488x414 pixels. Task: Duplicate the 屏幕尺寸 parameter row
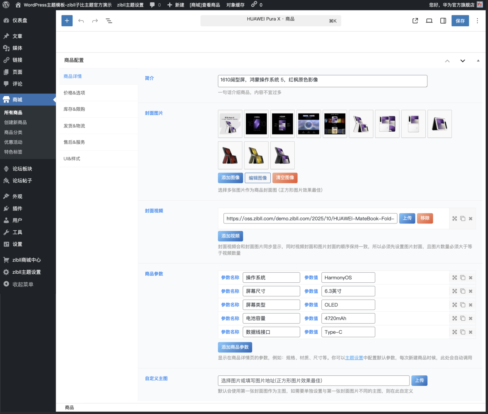(462, 291)
